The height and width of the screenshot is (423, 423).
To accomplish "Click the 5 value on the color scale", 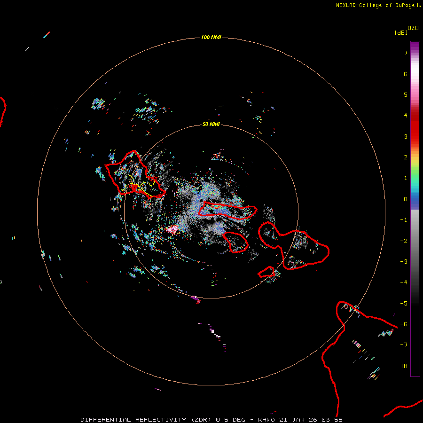I will tap(406, 94).
